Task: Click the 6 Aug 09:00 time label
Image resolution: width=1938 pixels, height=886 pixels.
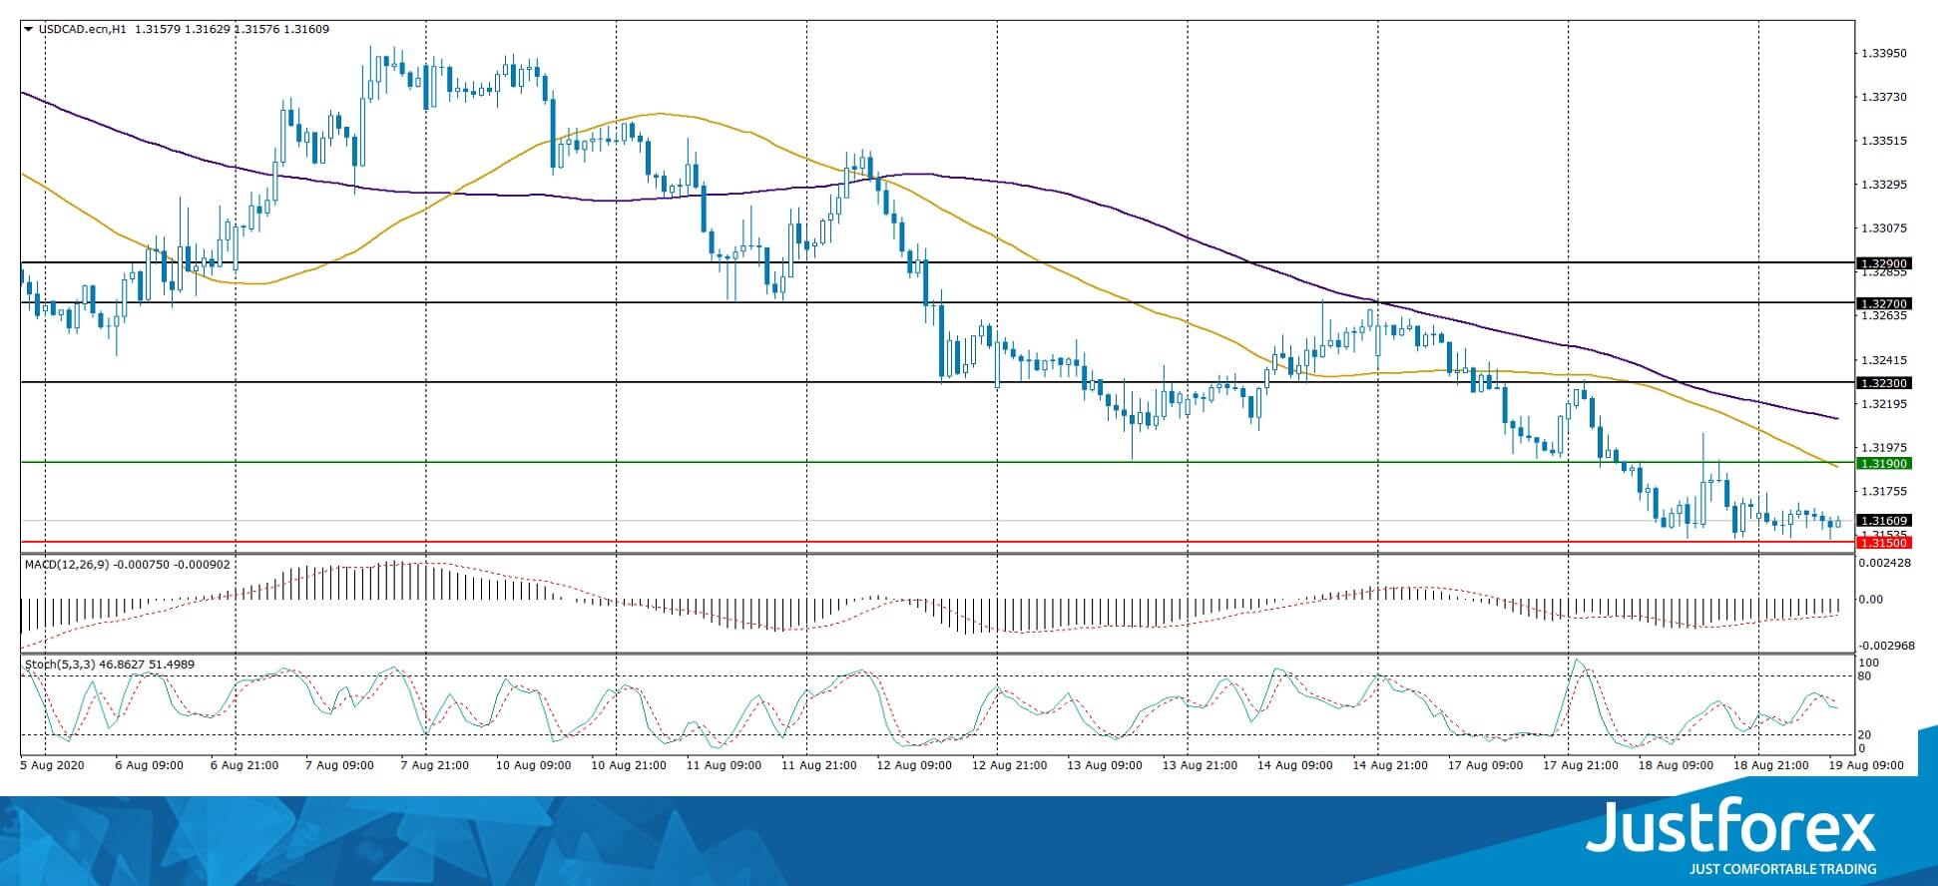Action: click(x=149, y=766)
